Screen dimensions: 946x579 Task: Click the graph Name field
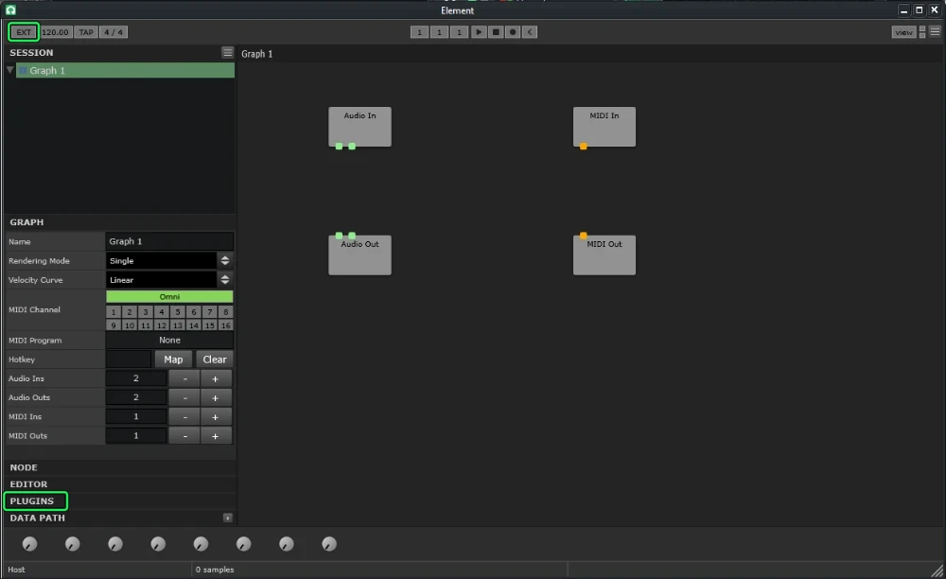[169, 241]
